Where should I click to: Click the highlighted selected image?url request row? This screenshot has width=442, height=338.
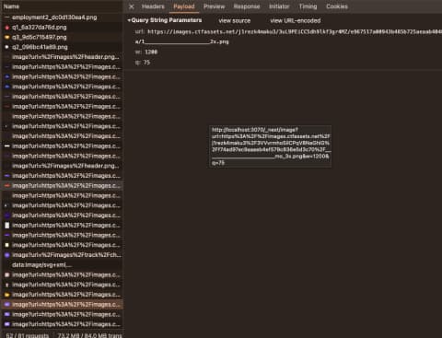point(62,305)
